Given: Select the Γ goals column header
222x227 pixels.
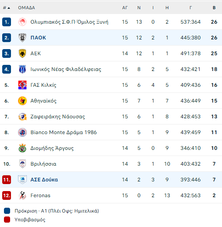Looking at the screenshot, I should (x=190, y=8).
